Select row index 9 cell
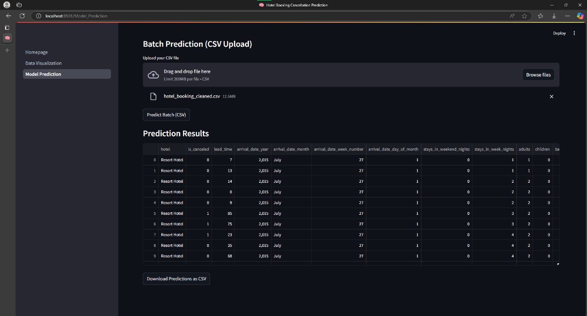 151,256
